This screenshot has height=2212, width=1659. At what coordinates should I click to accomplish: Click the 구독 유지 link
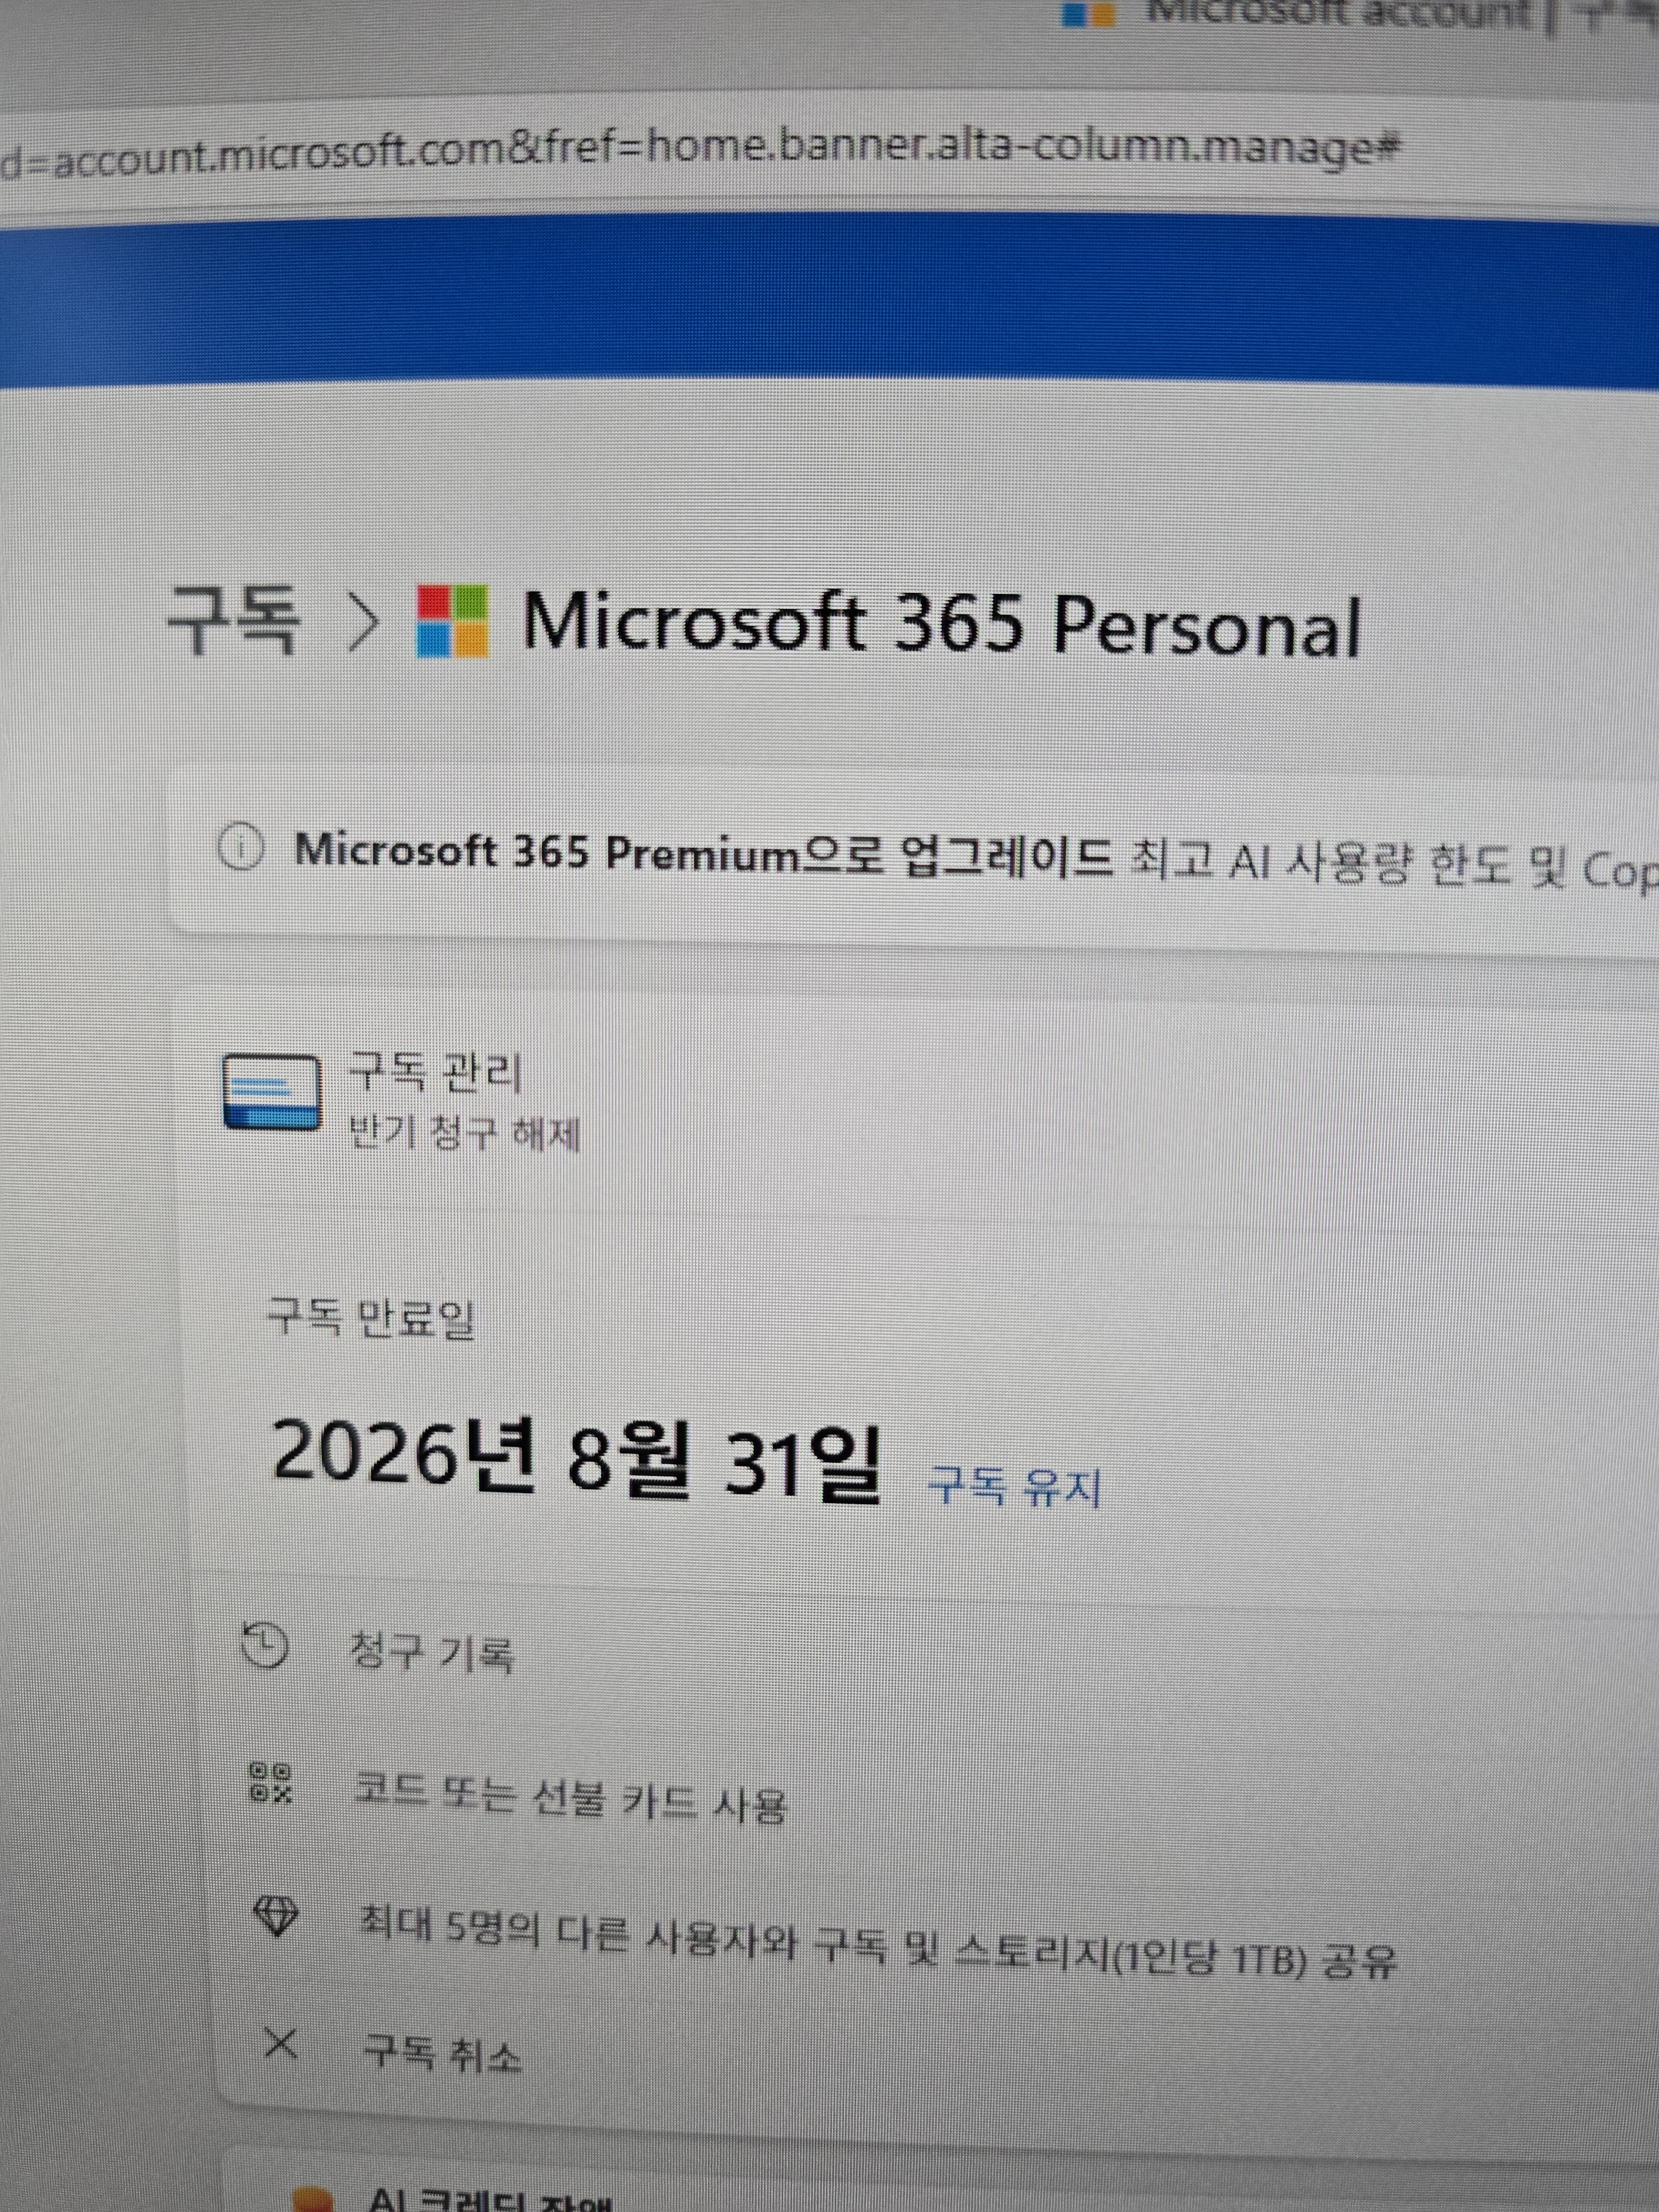click(1014, 1487)
